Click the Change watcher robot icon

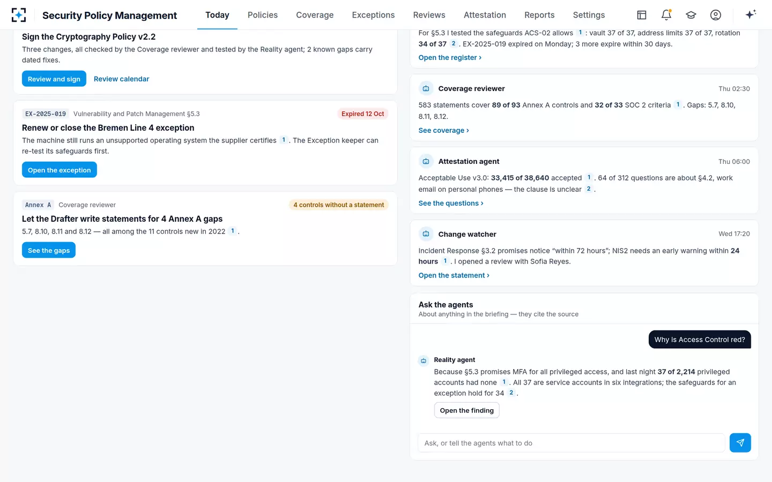(x=426, y=234)
